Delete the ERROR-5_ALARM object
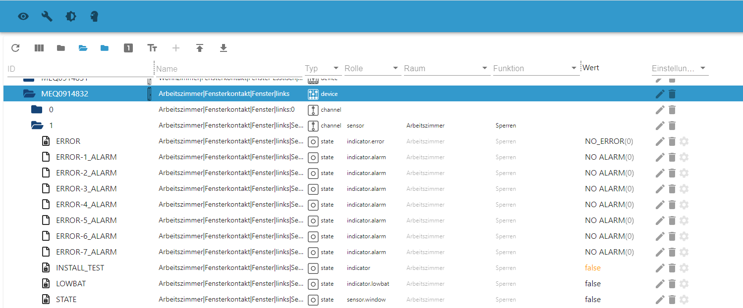 tap(672, 220)
